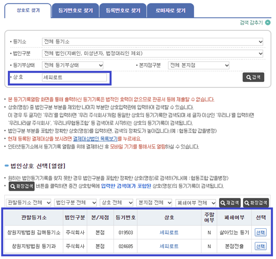This screenshot has height=259, width=276.
Task: Click the 확장검색 button beside 재검색
Action: pos(256,203)
